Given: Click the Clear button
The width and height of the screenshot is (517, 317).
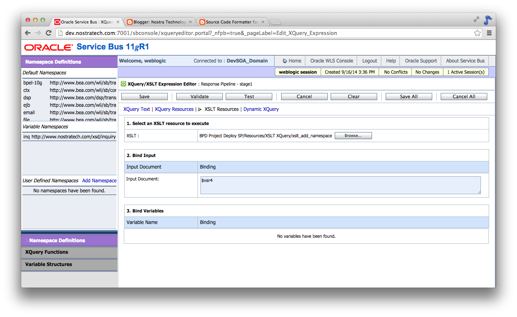Looking at the screenshot, I should (354, 97).
